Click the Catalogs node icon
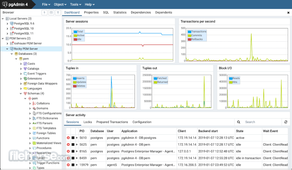The height and width of the screenshot is (170, 292). click(25, 69)
